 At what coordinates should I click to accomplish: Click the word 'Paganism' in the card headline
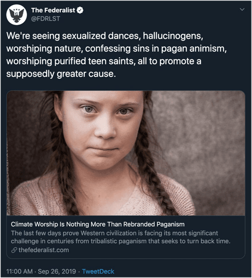[x=170, y=224]
